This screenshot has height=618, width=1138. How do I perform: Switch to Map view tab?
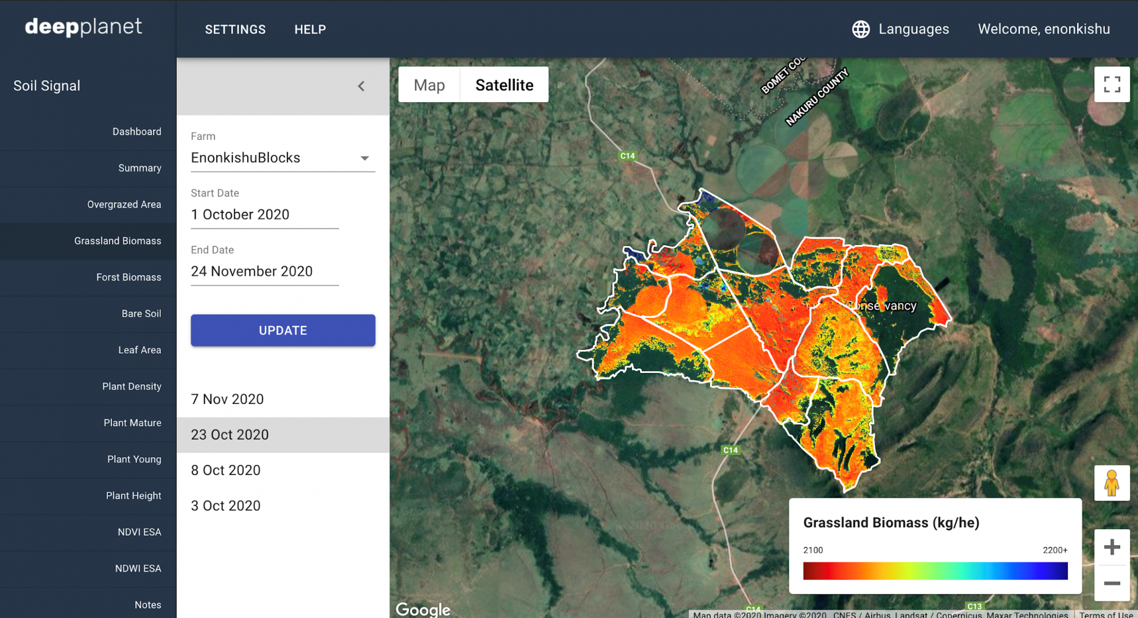tap(429, 85)
